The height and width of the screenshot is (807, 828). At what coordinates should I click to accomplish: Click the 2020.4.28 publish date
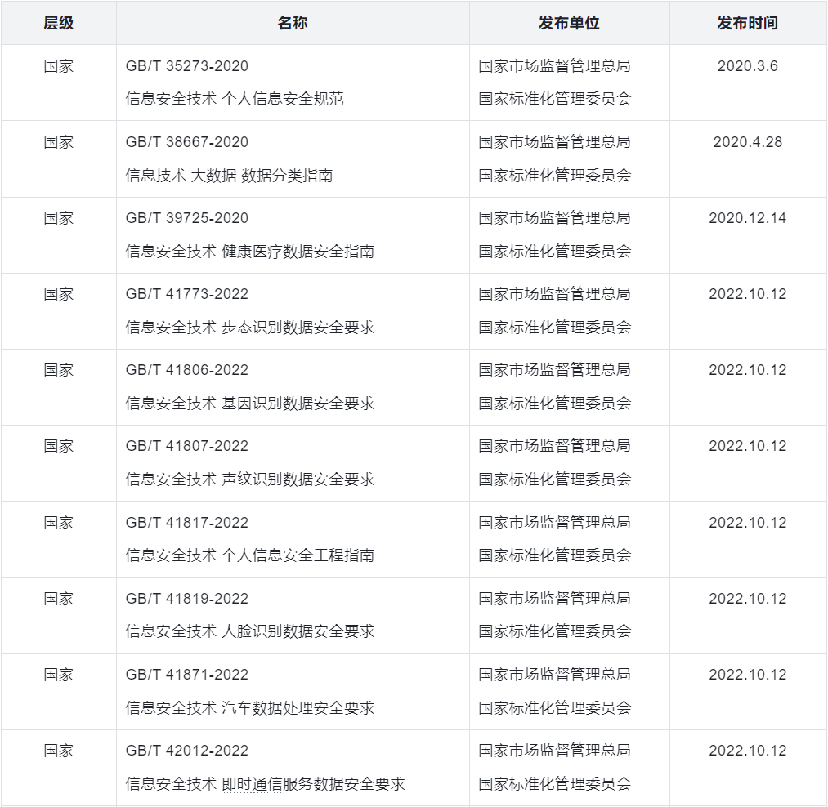pos(747,142)
